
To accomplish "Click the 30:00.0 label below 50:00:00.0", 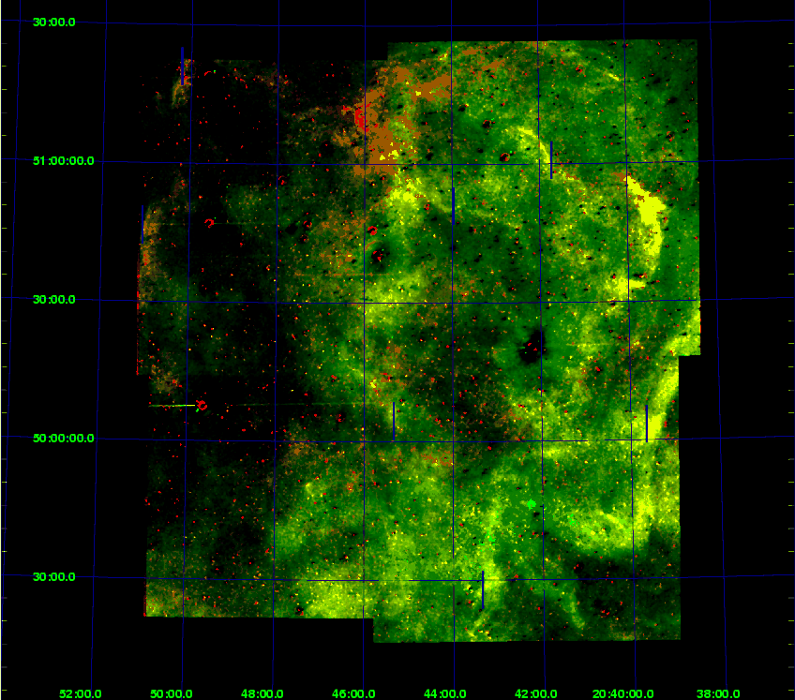I will point(54,577).
